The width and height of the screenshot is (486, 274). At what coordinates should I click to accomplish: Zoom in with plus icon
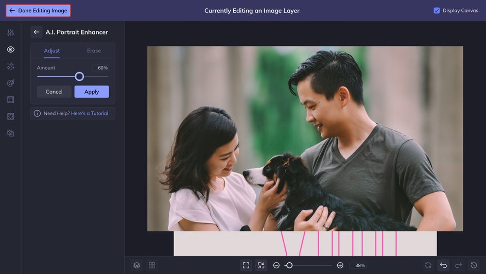pyautogui.click(x=340, y=265)
